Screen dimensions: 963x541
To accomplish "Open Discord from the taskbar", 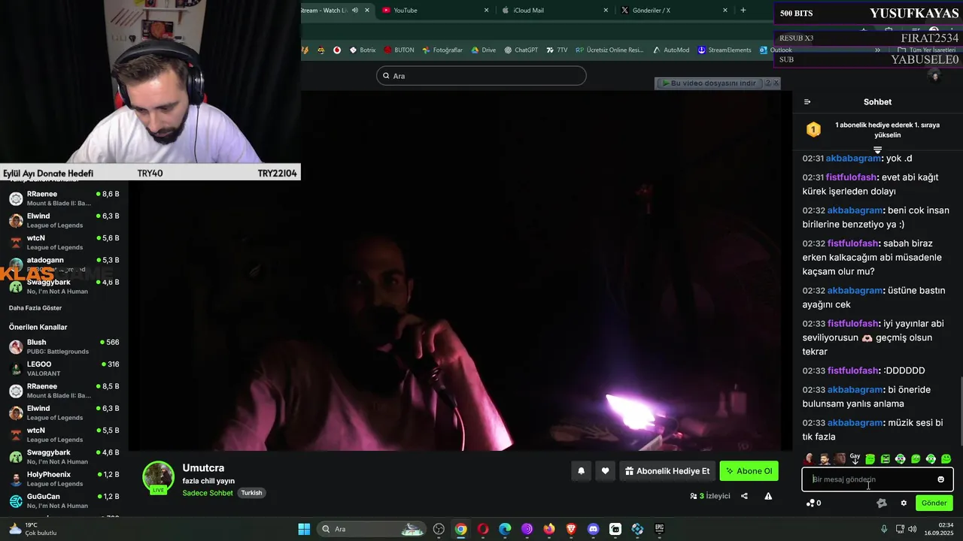I will click(x=593, y=529).
